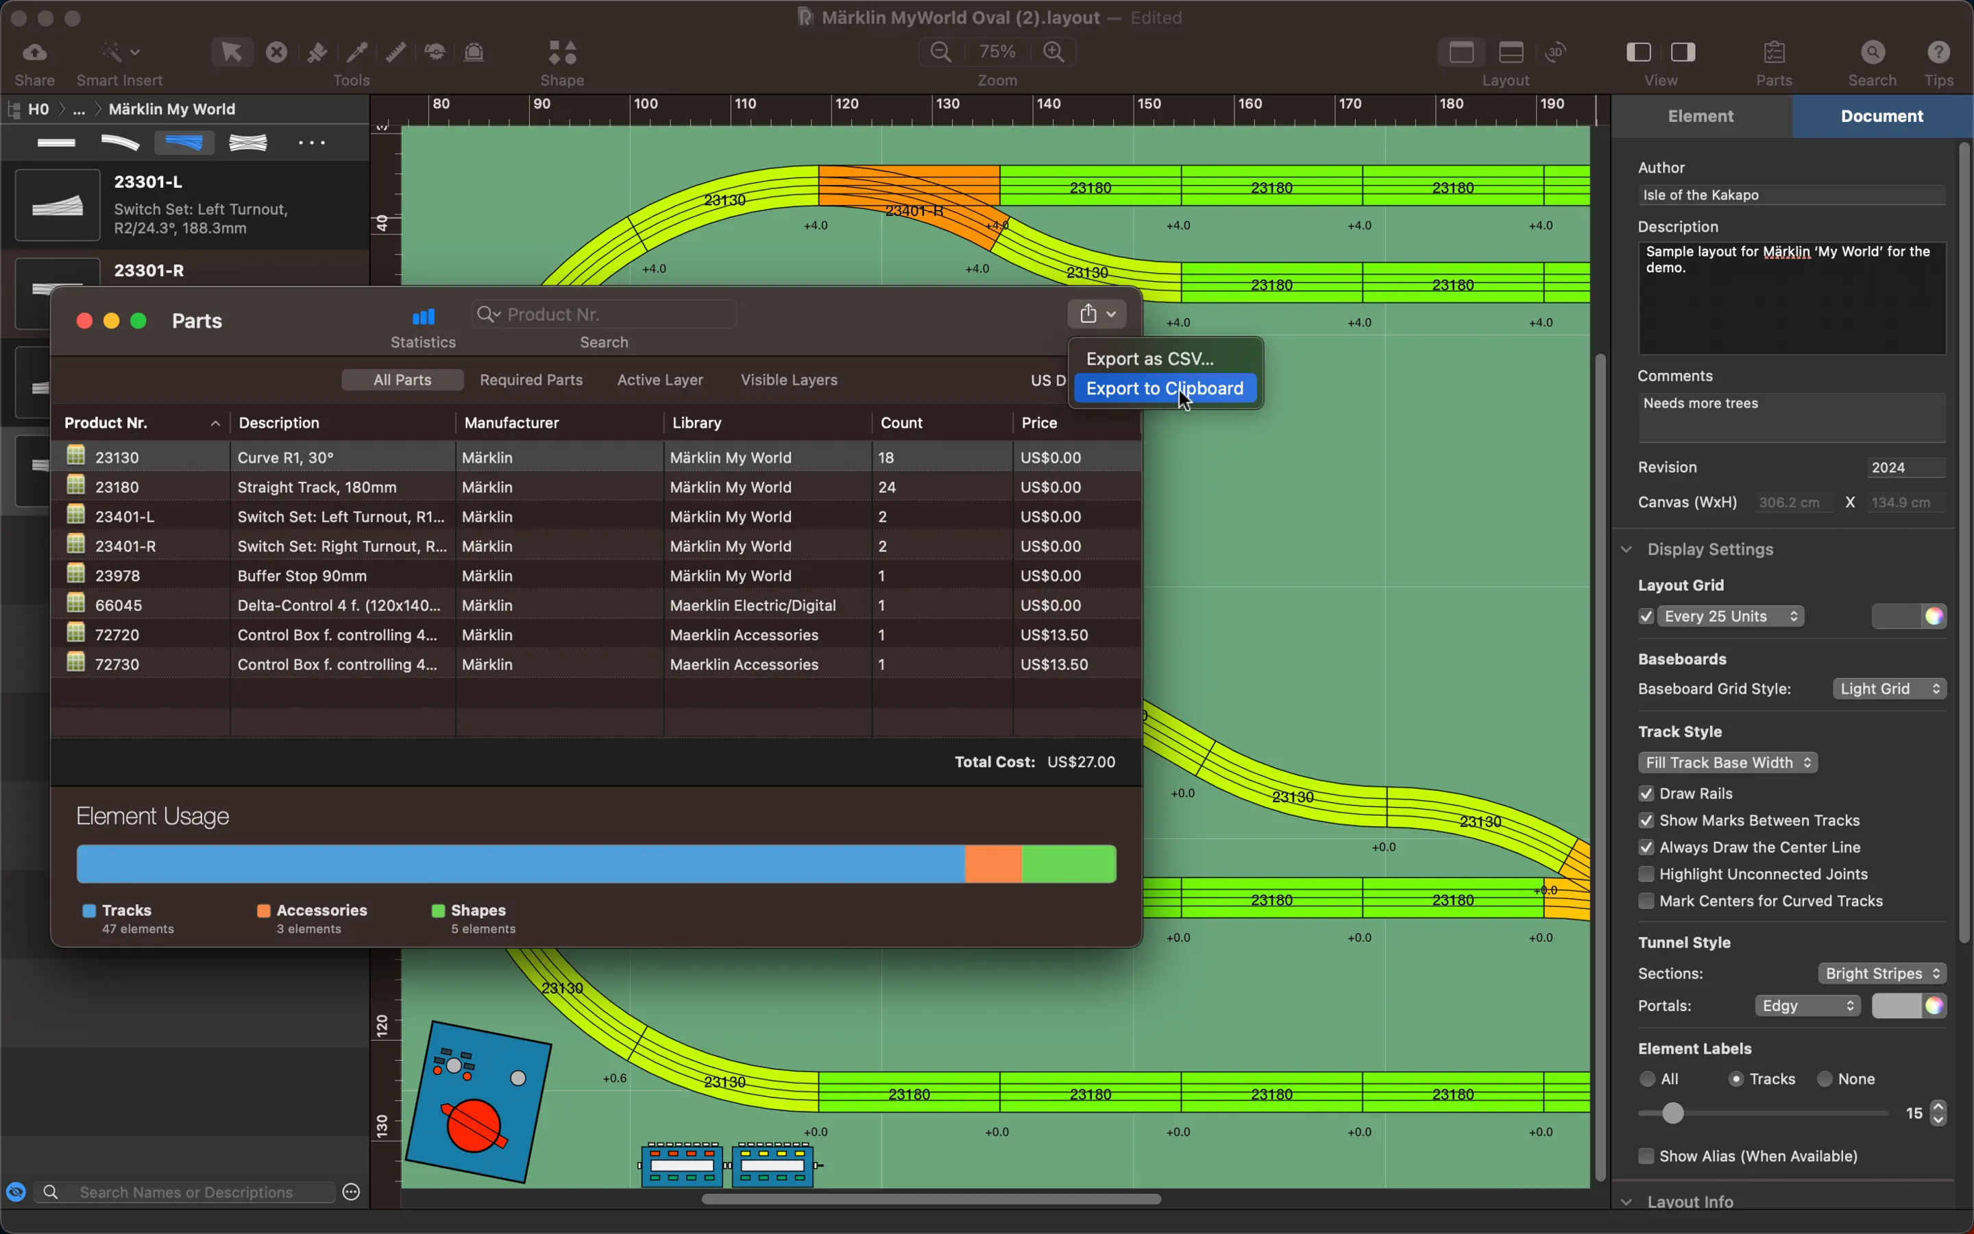Select the arrow pointer tool

232,53
